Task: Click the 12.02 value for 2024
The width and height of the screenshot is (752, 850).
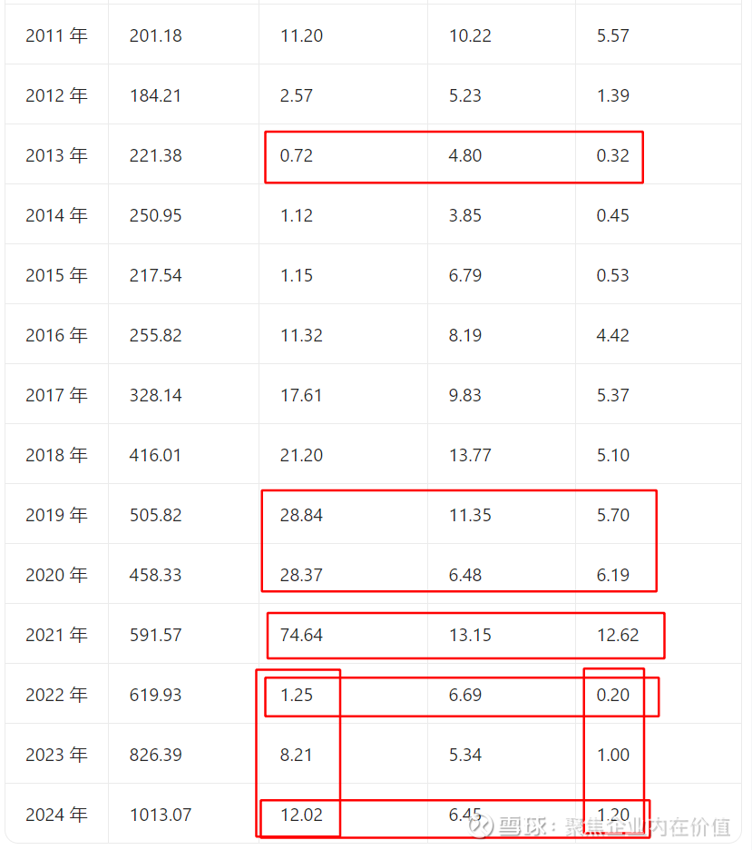Action: click(x=301, y=815)
